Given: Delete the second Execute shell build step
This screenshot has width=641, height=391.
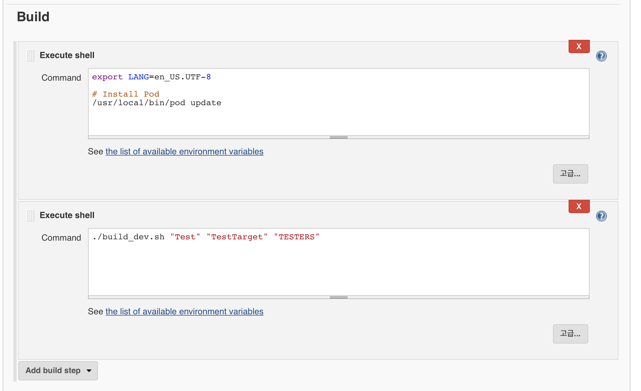Looking at the screenshot, I should pos(579,206).
